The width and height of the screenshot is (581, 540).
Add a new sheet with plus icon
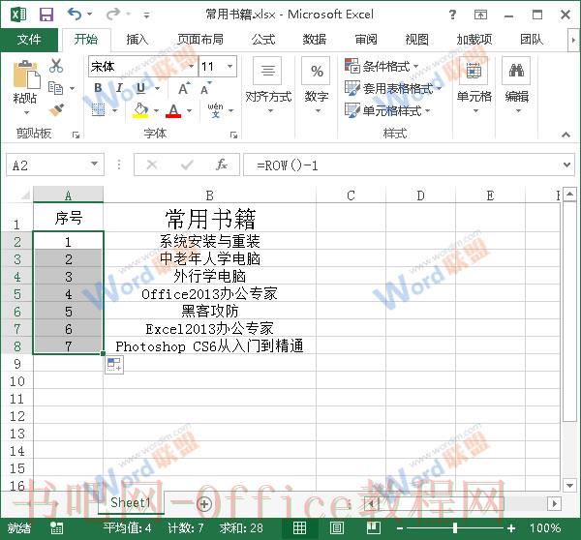pyautogui.click(x=204, y=503)
